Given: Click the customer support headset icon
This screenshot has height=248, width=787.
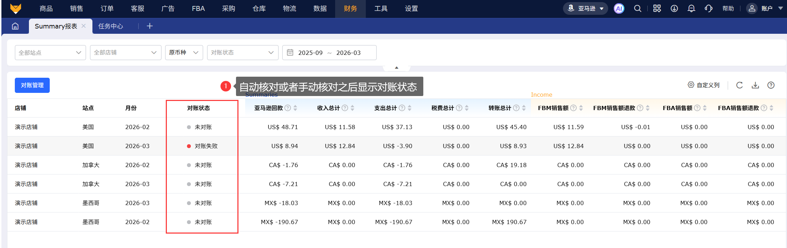Looking at the screenshot, I should point(708,8).
